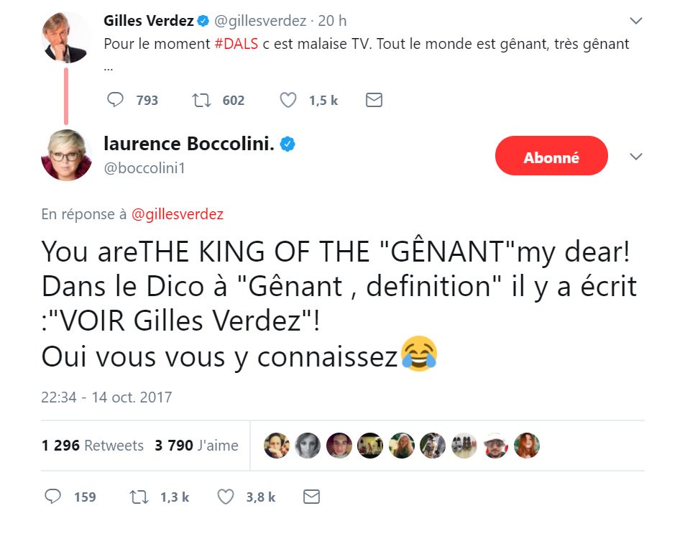Screen dimensions: 685x534
Task: Retweet the Gilles Verdez tweet
Action: [x=202, y=100]
